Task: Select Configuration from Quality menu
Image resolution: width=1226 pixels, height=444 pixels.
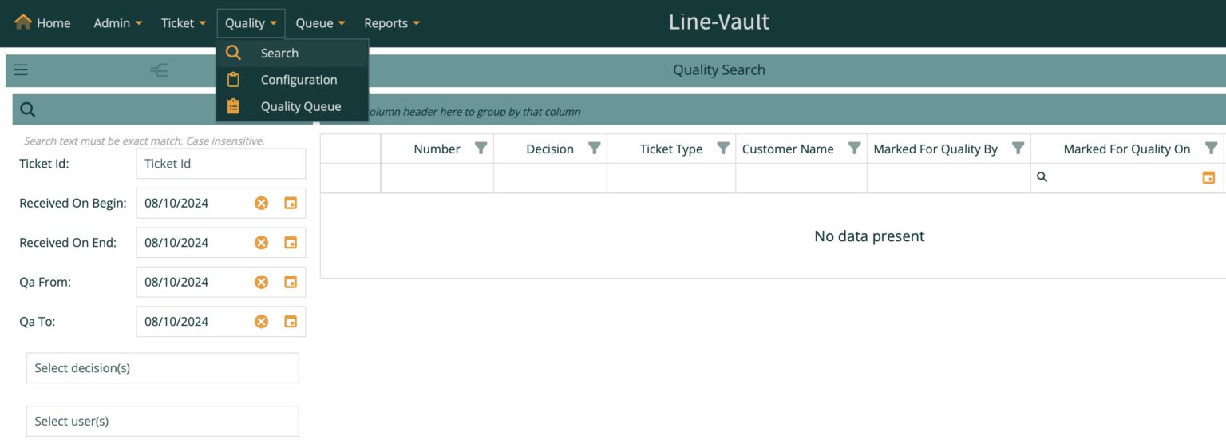Action: 299,80
